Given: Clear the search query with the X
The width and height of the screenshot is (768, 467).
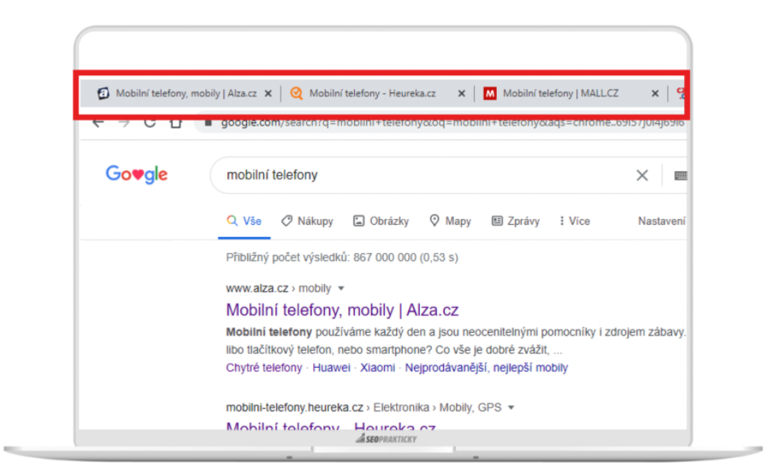Looking at the screenshot, I should [x=642, y=175].
